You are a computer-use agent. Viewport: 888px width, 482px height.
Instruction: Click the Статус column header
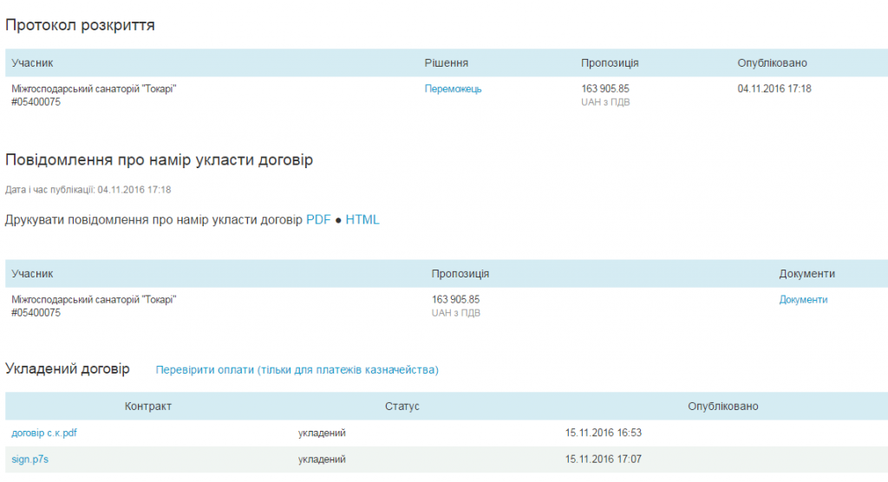pos(402,407)
